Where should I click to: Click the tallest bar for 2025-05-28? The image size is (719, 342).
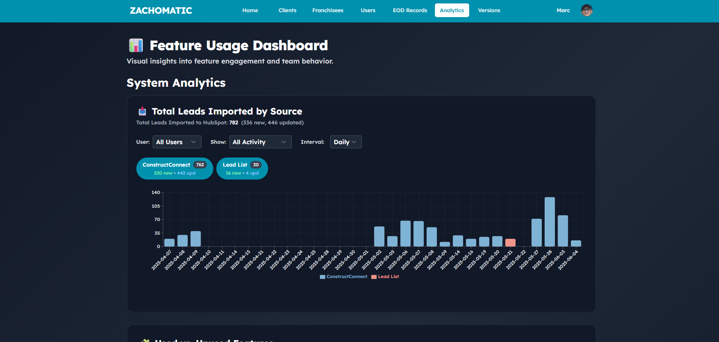[x=550, y=222]
